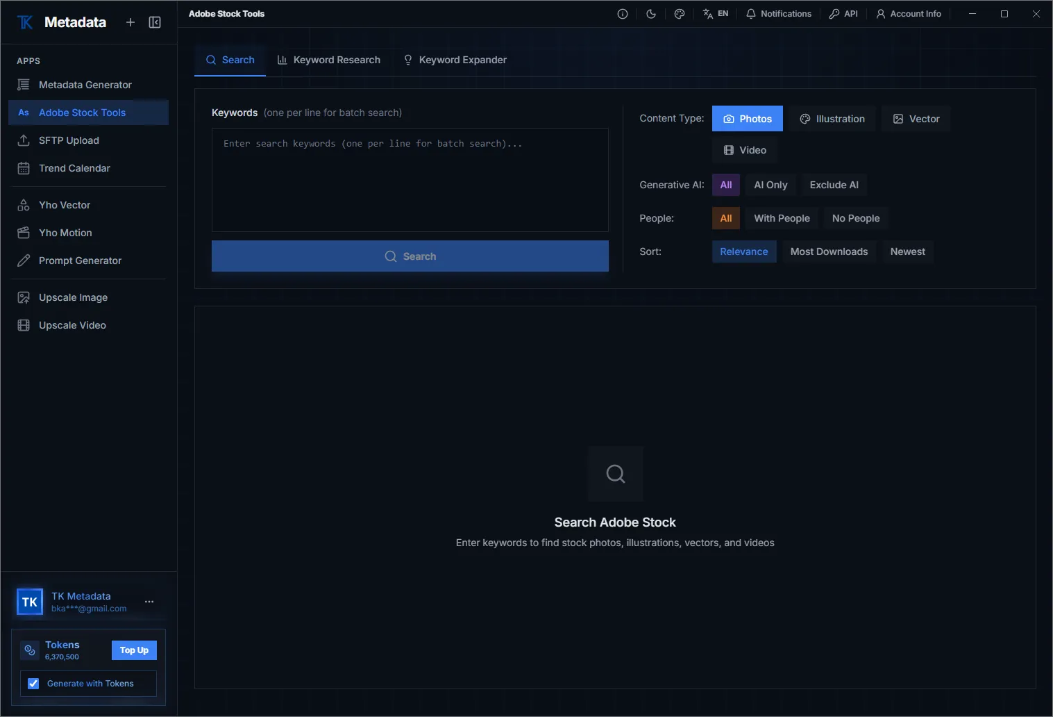Open Notifications bell
Image resolution: width=1053 pixels, height=717 pixels.
coord(778,14)
